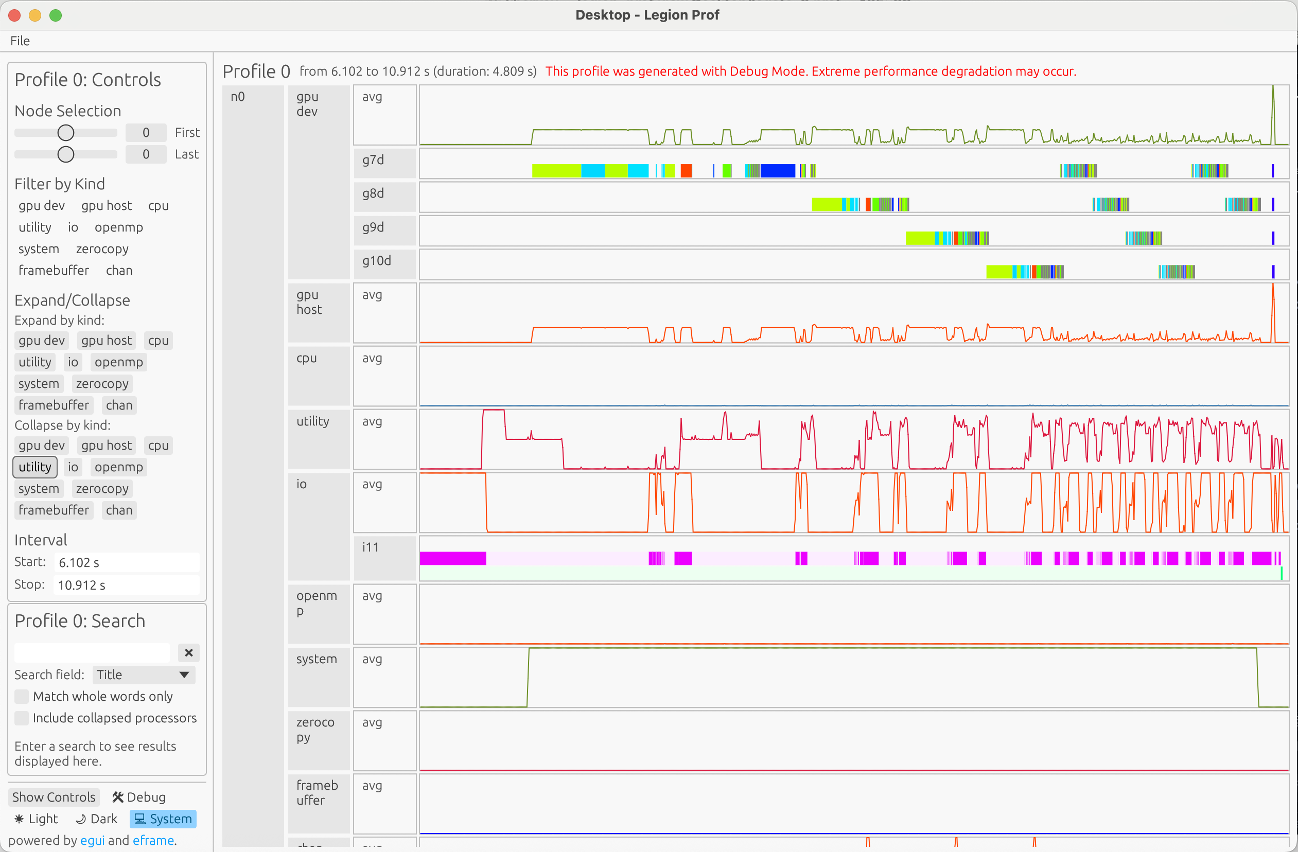Screen dimensions: 1298x852
Task: Click 'io' under Collapse by kind
Action: click(73, 467)
